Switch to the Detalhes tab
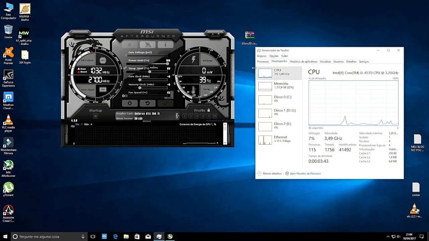The height and width of the screenshot is (241, 429). pos(351,62)
